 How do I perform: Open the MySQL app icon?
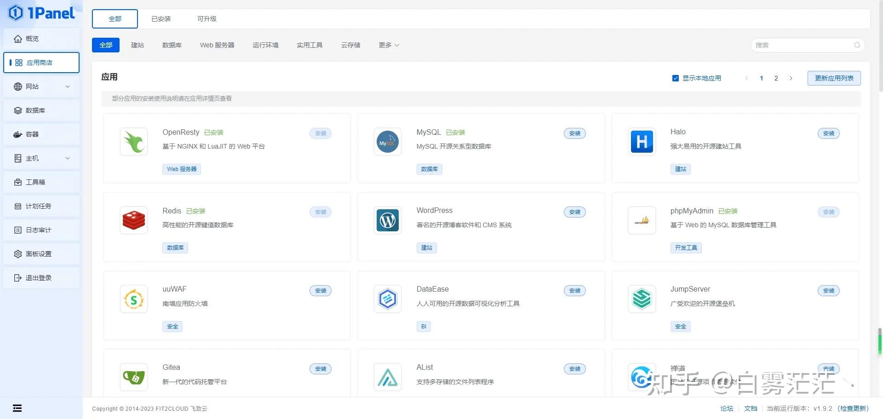[388, 142]
